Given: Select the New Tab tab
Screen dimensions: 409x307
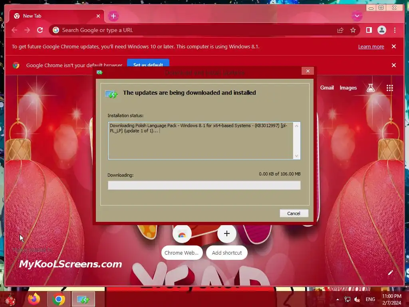Looking at the screenshot, I should pos(57,16).
